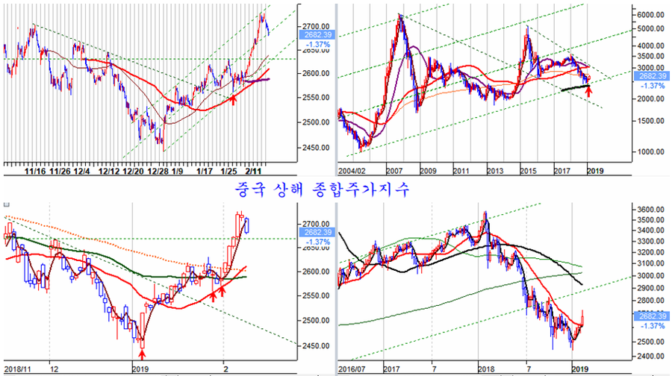This screenshot has width=672, height=376.
Task: Click the early-2018 price peak in bottom-right chart
Action: point(485,213)
